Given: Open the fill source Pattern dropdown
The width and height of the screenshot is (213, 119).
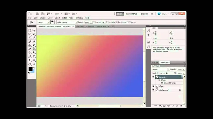Looking at the screenshot, I should [43, 22].
